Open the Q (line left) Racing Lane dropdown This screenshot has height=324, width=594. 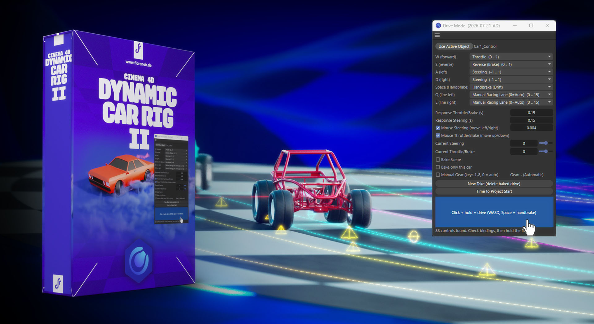pos(511,95)
